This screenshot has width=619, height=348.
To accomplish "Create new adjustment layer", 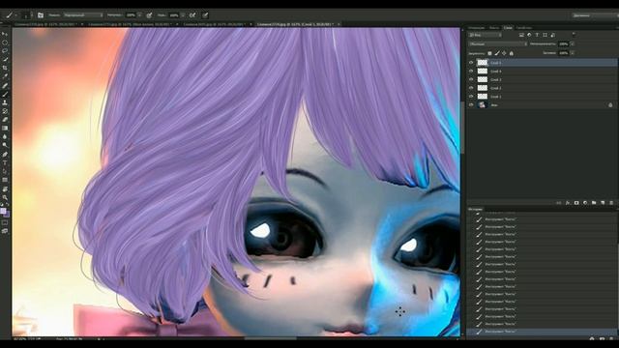I will click(585, 202).
